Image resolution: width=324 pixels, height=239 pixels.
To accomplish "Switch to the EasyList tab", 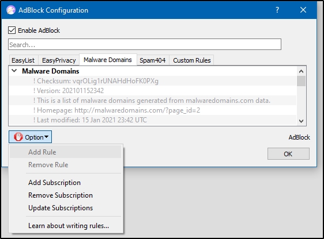I will coord(23,60).
